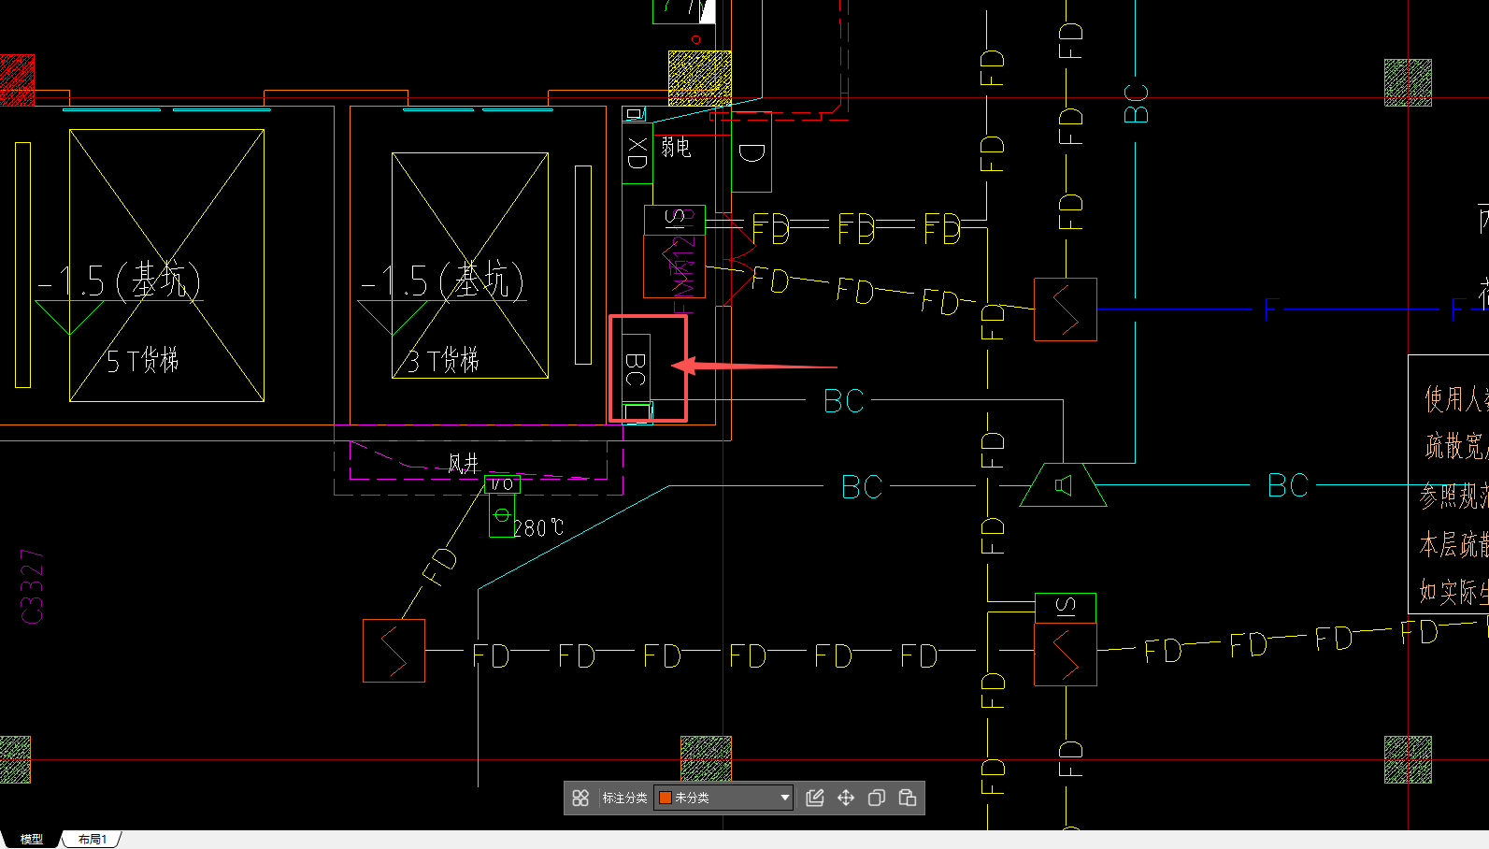The width and height of the screenshot is (1489, 849).
Task: Select the device symbol on blue F line
Action: click(1066, 309)
